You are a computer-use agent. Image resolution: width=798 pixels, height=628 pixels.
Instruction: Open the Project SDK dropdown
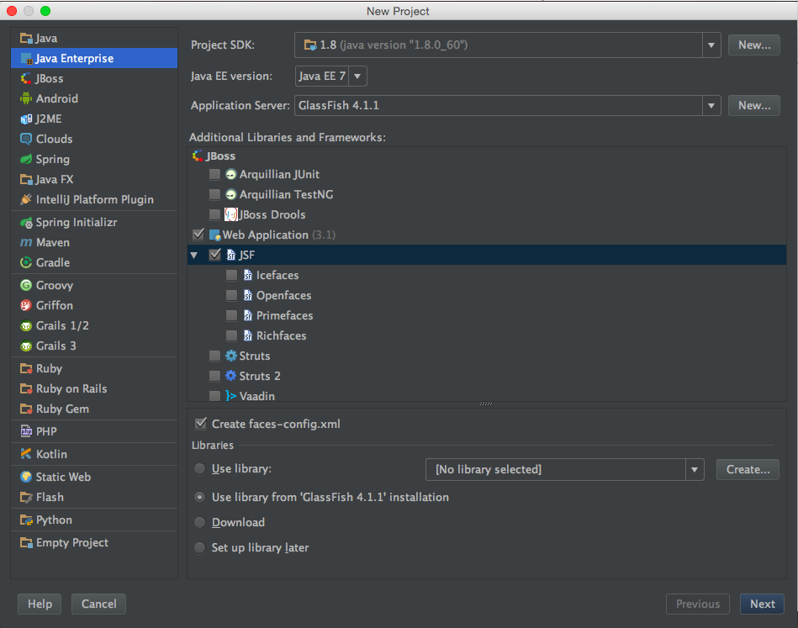(711, 45)
